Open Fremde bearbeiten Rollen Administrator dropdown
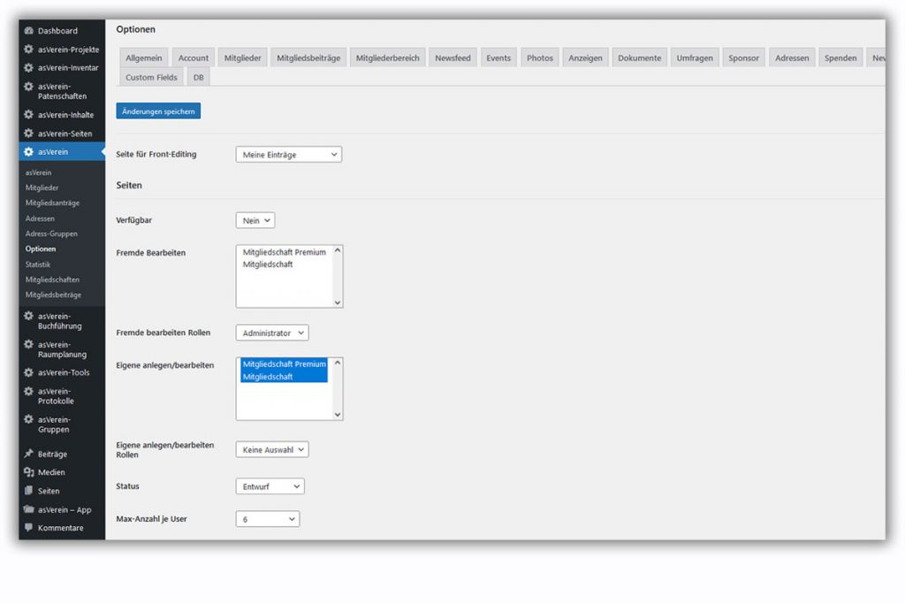Image resolution: width=905 pixels, height=604 pixels. 272,333
